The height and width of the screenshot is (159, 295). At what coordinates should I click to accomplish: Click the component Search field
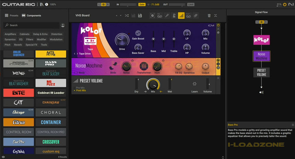31,25
